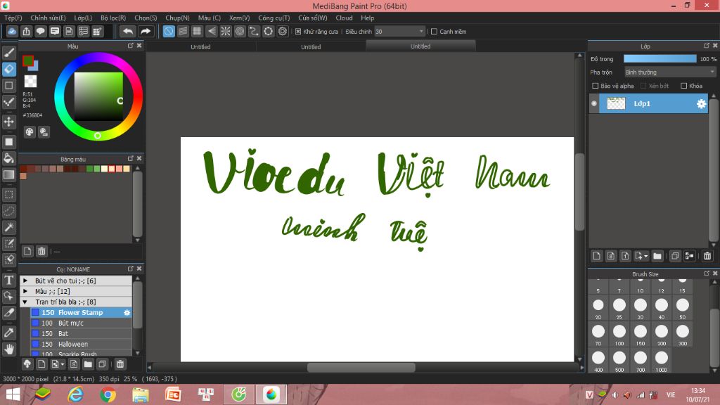This screenshot has height=405, width=720.
Task: Select the transparent color swatch
Action: [30, 82]
